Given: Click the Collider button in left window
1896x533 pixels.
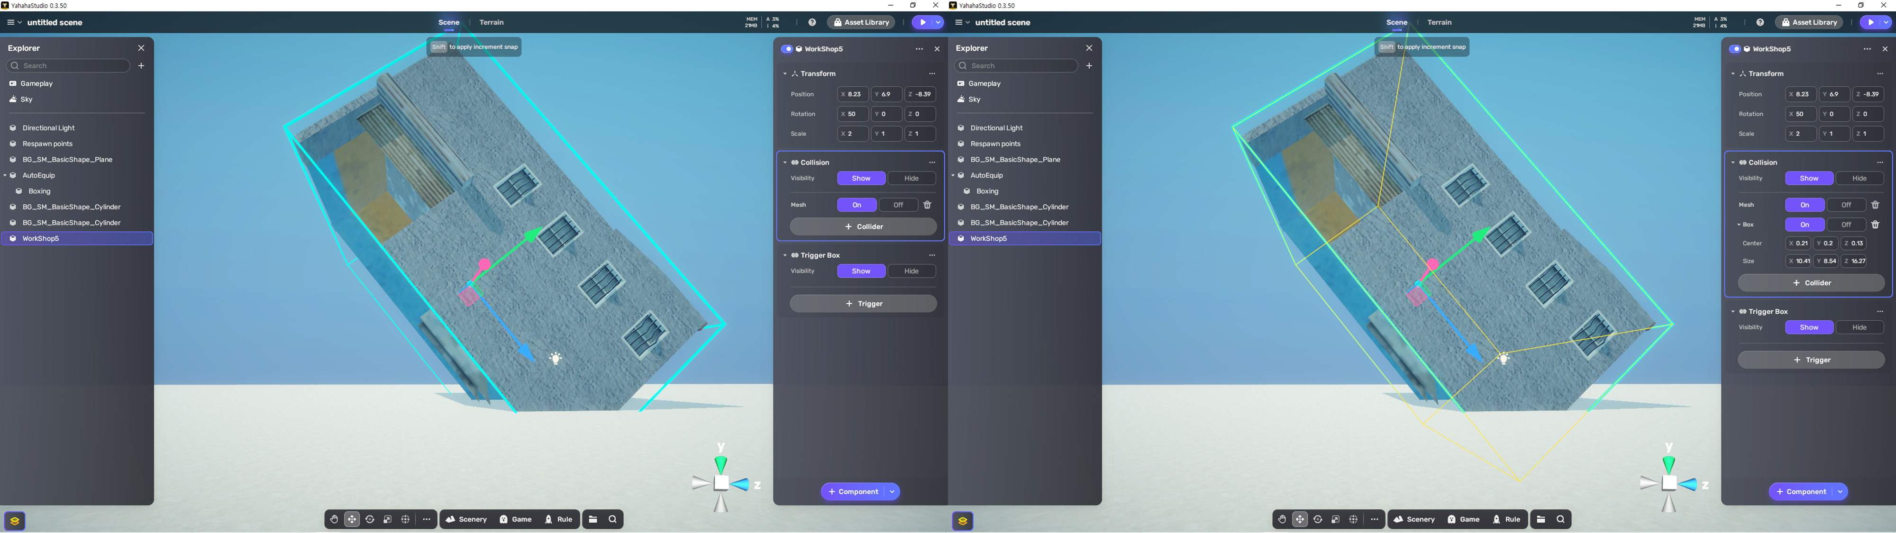Looking at the screenshot, I should (x=863, y=227).
